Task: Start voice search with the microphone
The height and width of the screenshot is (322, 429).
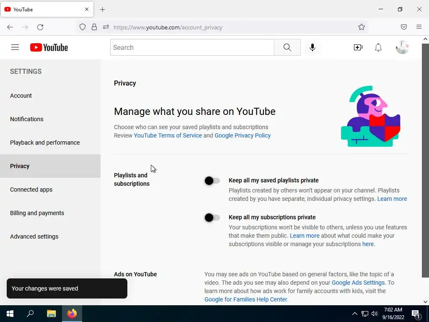Action: pyautogui.click(x=313, y=47)
